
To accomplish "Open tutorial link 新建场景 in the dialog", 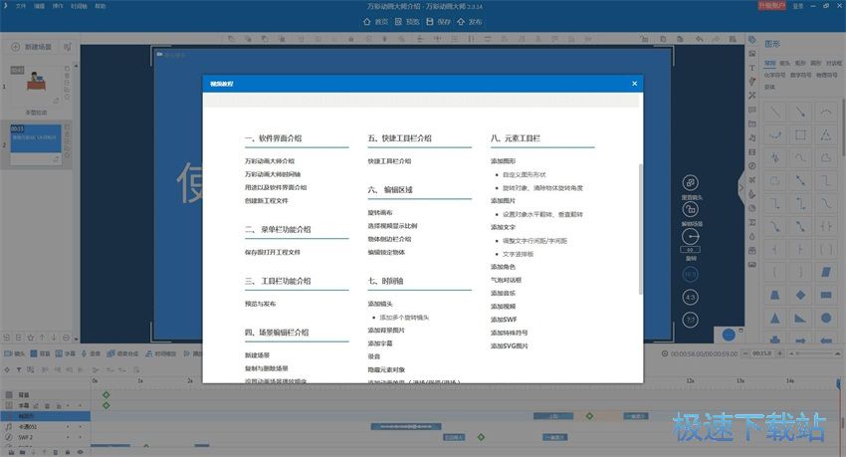I will point(257,355).
